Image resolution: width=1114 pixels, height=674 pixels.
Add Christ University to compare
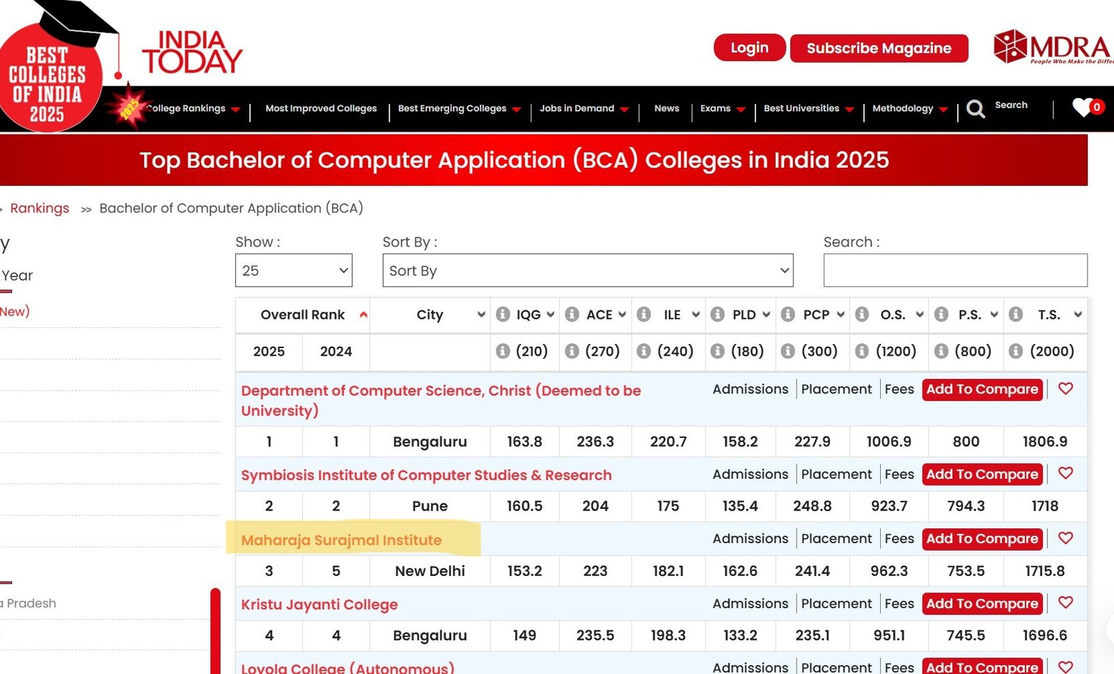coord(982,389)
